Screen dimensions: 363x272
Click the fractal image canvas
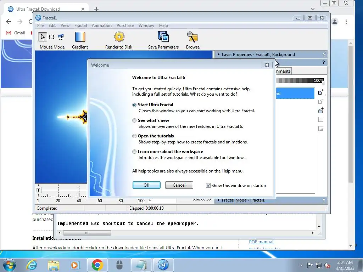coord(61,117)
